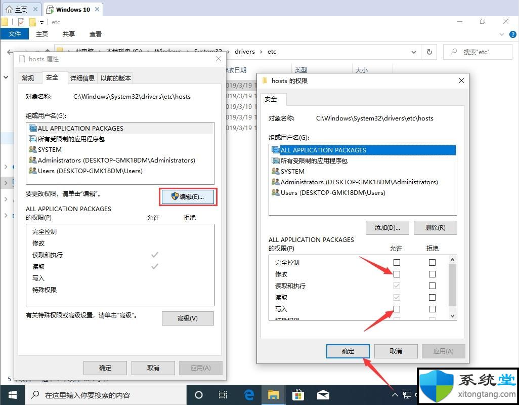
Task: Expand the ribbon chevron near help icon
Action: click(502, 34)
